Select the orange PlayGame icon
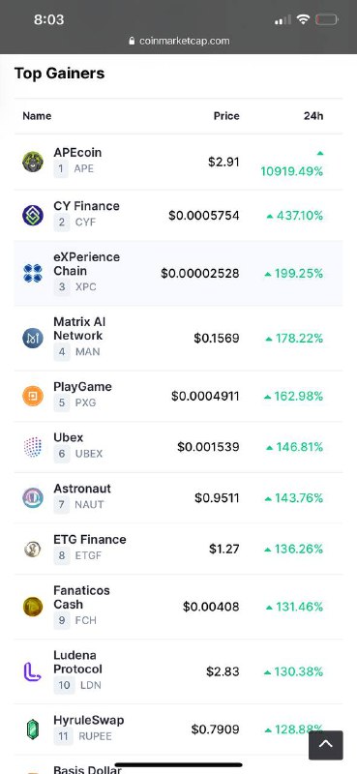The width and height of the screenshot is (357, 774). pos(33,396)
